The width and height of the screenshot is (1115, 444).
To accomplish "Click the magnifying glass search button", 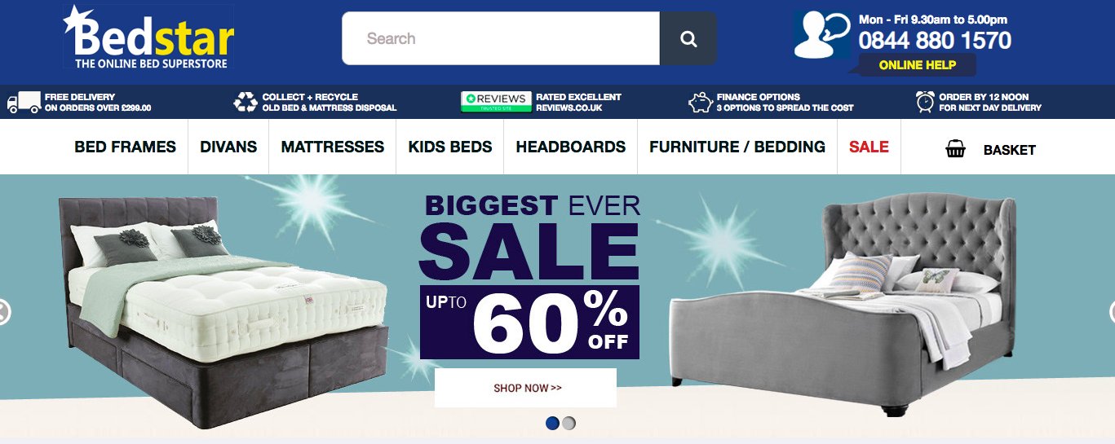I will (688, 38).
